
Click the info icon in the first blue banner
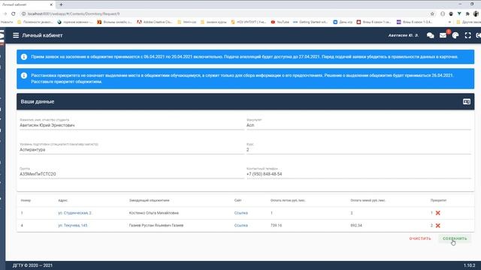[x=24, y=57]
